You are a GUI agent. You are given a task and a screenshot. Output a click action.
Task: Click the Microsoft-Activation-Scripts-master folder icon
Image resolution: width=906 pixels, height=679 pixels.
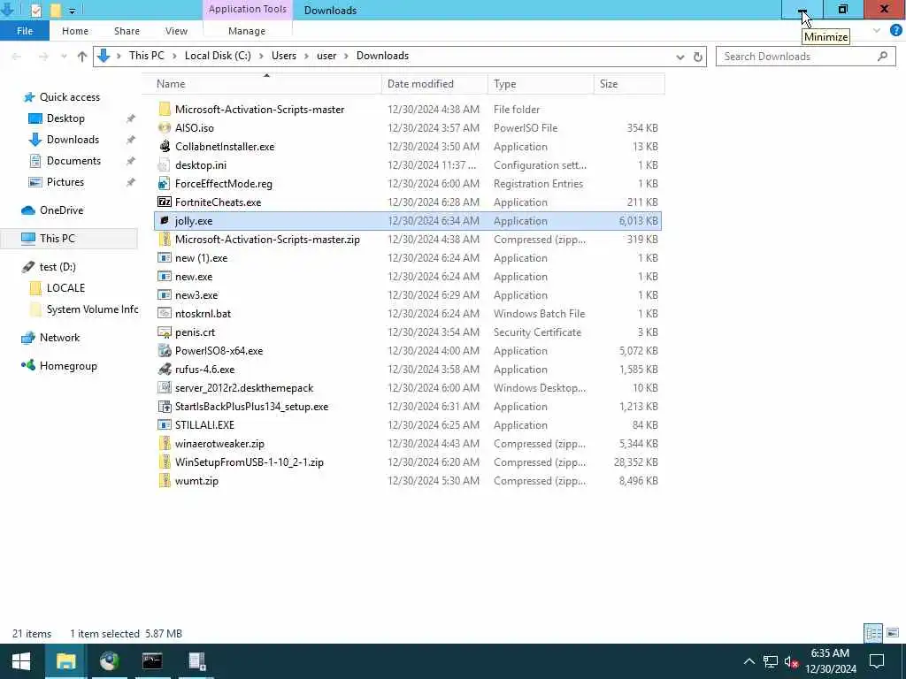coord(165,109)
